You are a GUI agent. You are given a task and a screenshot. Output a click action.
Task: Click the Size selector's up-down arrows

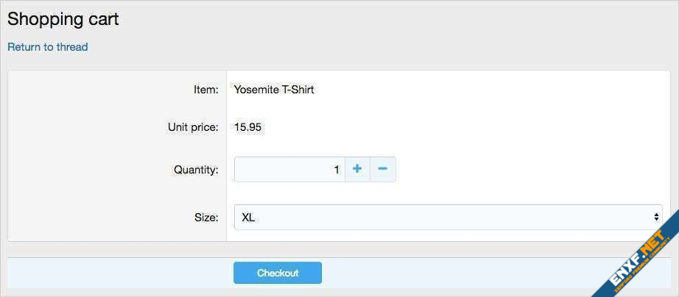coord(655,218)
